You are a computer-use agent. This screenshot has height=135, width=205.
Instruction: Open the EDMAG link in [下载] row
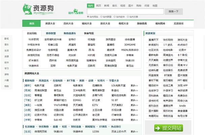click(x=77, y=100)
